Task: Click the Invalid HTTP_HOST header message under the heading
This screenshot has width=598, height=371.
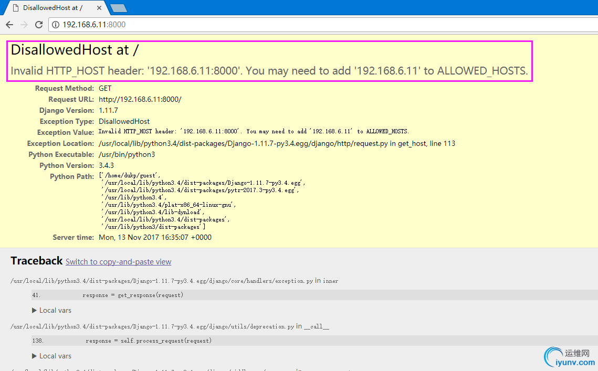Action: pos(269,71)
